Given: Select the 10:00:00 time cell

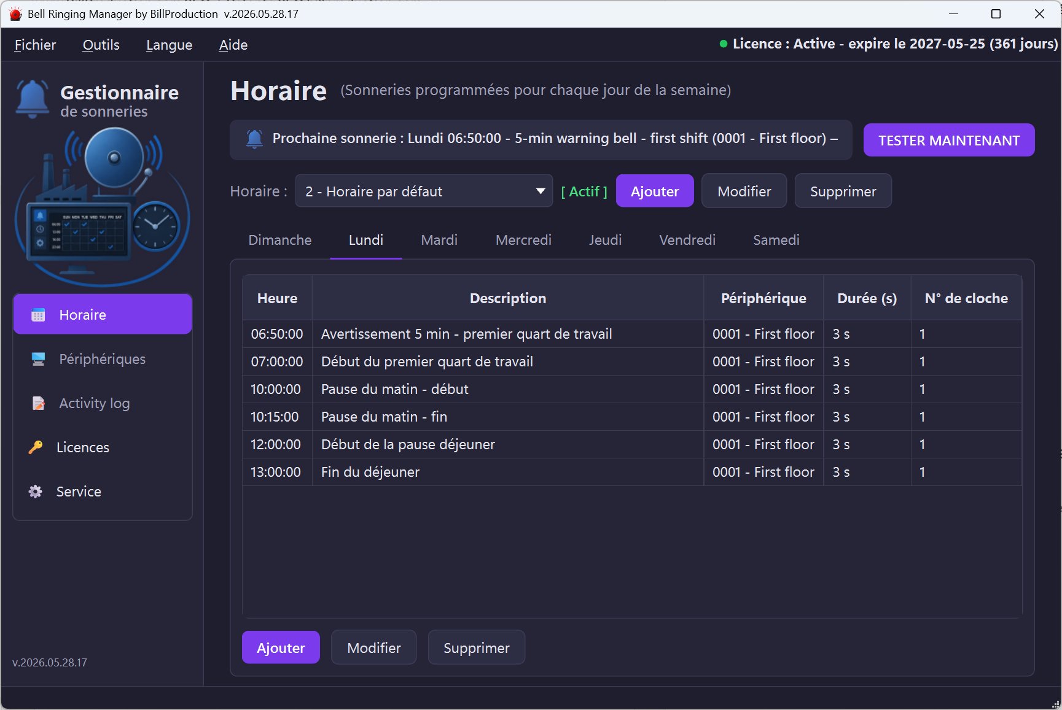Looking at the screenshot, I should point(277,389).
